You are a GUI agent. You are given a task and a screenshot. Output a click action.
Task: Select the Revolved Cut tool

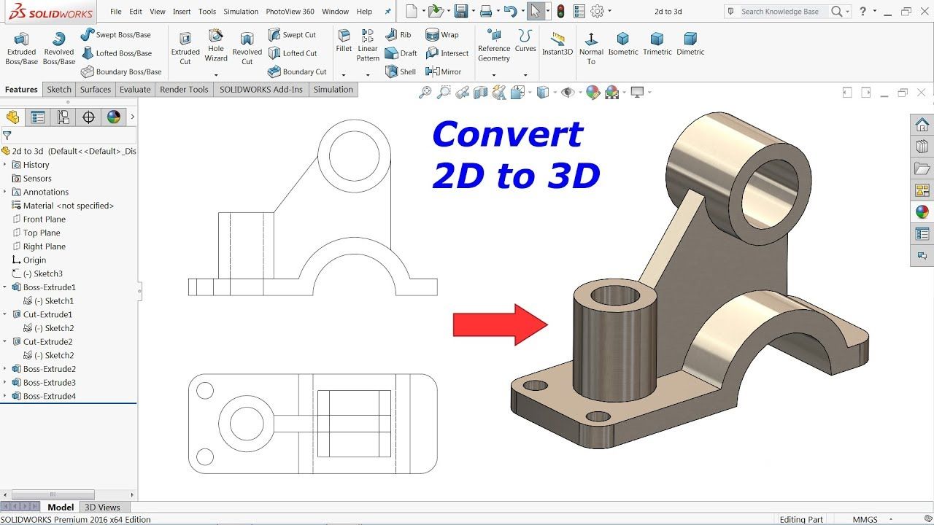(247, 48)
